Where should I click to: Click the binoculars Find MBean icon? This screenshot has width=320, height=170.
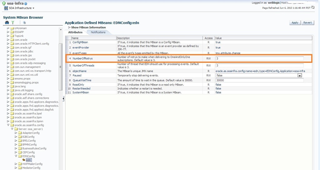[x=7, y=23]
